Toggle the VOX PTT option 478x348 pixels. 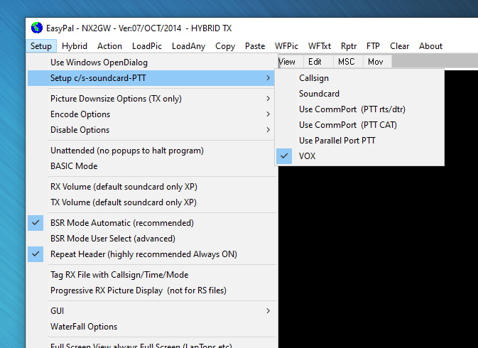tap(308, 156)
